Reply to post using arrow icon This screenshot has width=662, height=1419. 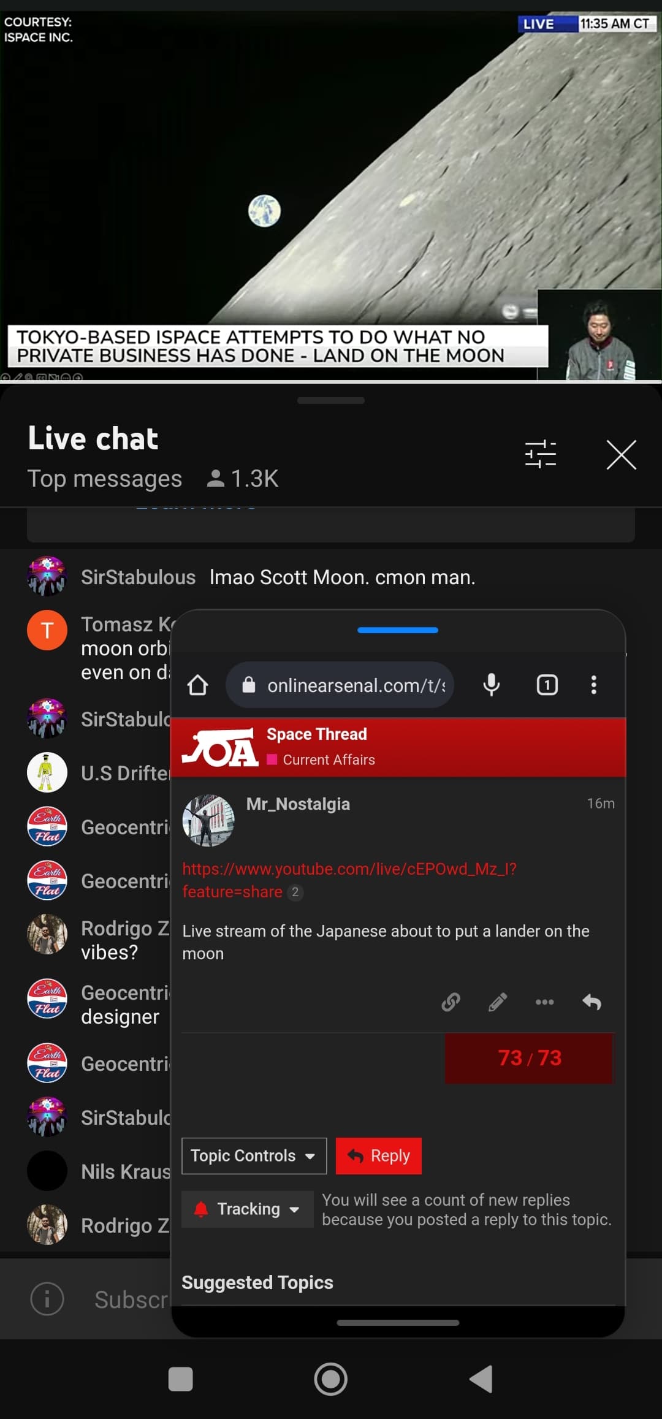tap(592, 1002)
